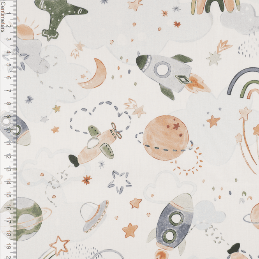The image size is (259, 259).
Task: Click the orange outlined star at bottom
Action: tap(60, 246)
